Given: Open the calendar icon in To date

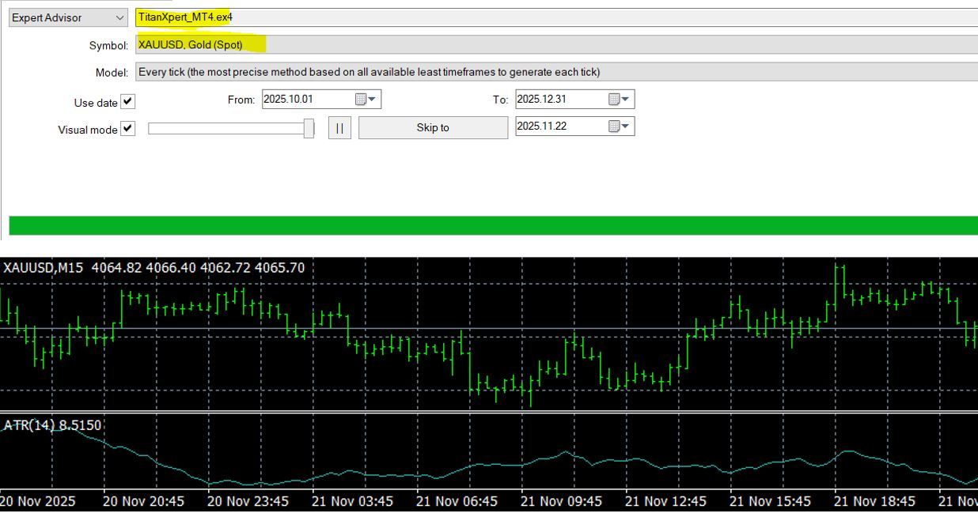Looking at the screenshot, I should point(615,100).
